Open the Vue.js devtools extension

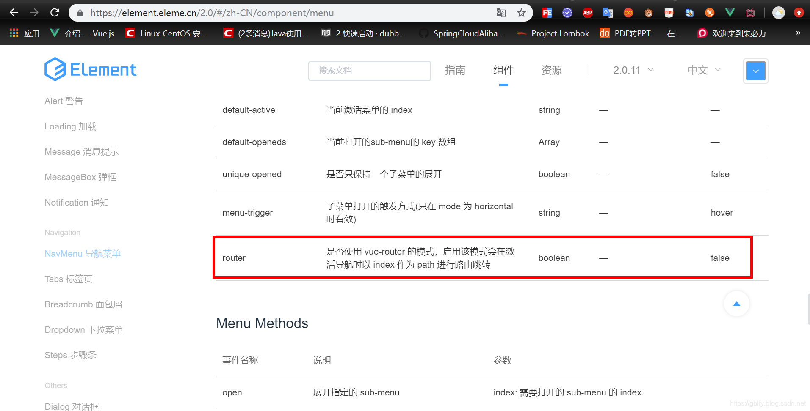click(730, 12)
